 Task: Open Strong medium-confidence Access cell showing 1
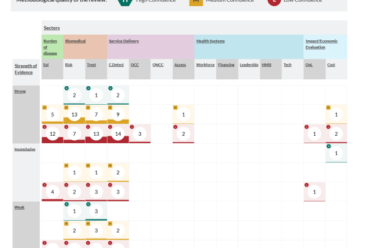(183, 114)
